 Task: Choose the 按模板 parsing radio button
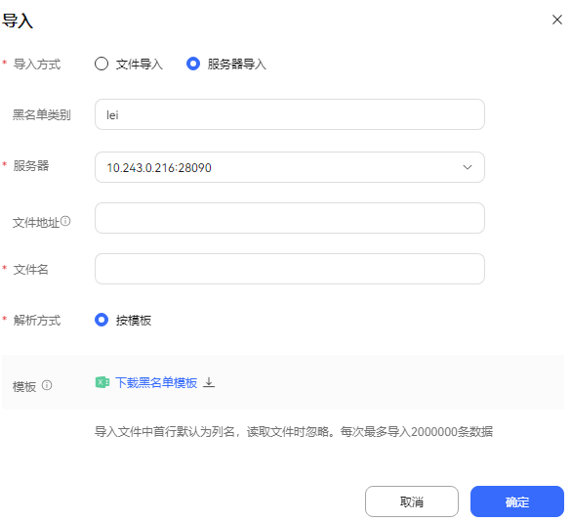click(x=102, y=320)
